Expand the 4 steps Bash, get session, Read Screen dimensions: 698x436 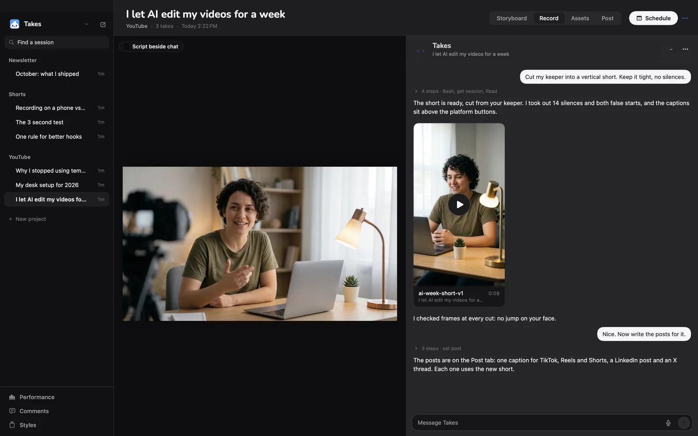click(x=455, y=91)
